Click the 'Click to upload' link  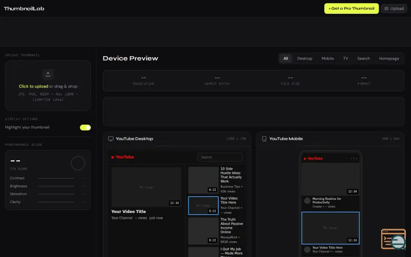33,86
